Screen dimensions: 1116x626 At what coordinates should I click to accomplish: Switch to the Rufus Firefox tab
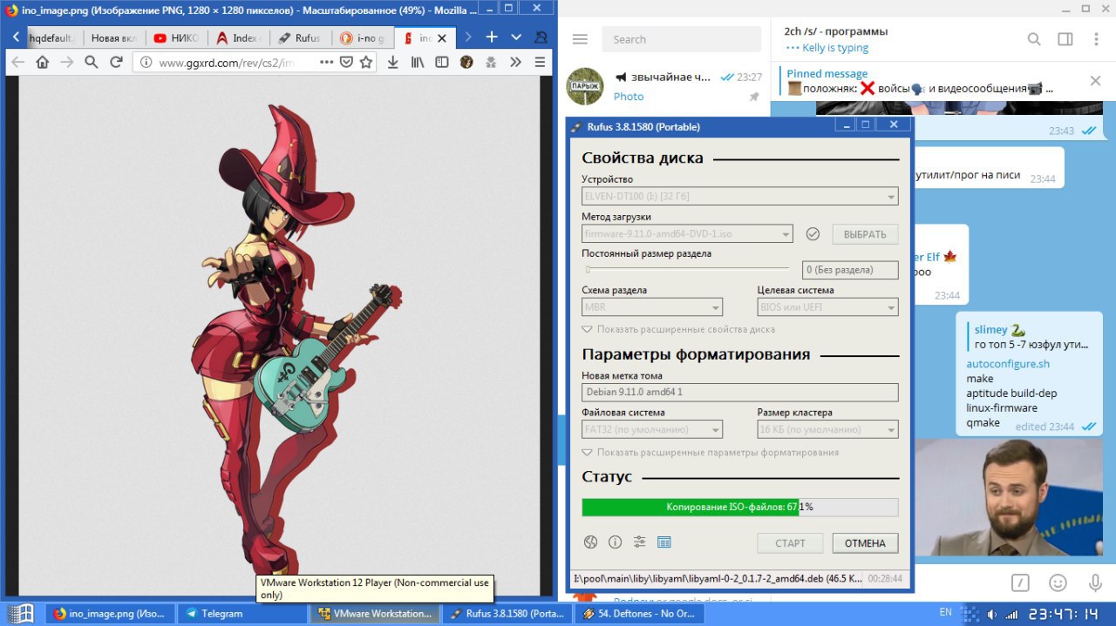(x=299, y=37)
